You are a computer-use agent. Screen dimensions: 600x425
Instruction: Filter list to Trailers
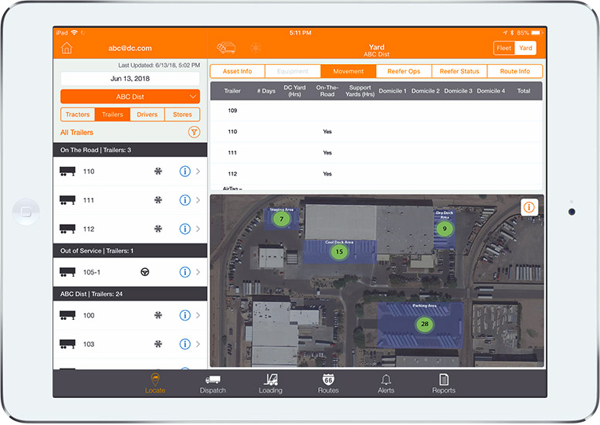[x=113, y=114]
